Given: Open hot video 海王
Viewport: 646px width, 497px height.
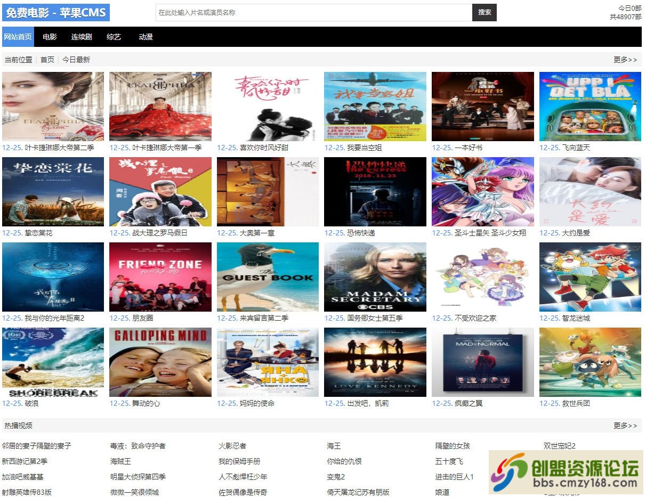Looking at the screenshot, I should pyautogui.click(x=334, y=446).
